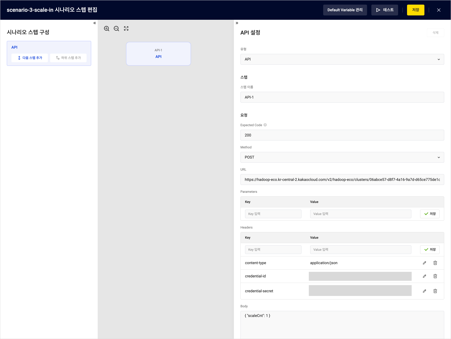Click the Body text area
Screen dimensions: 451x339
coord(342,325)
